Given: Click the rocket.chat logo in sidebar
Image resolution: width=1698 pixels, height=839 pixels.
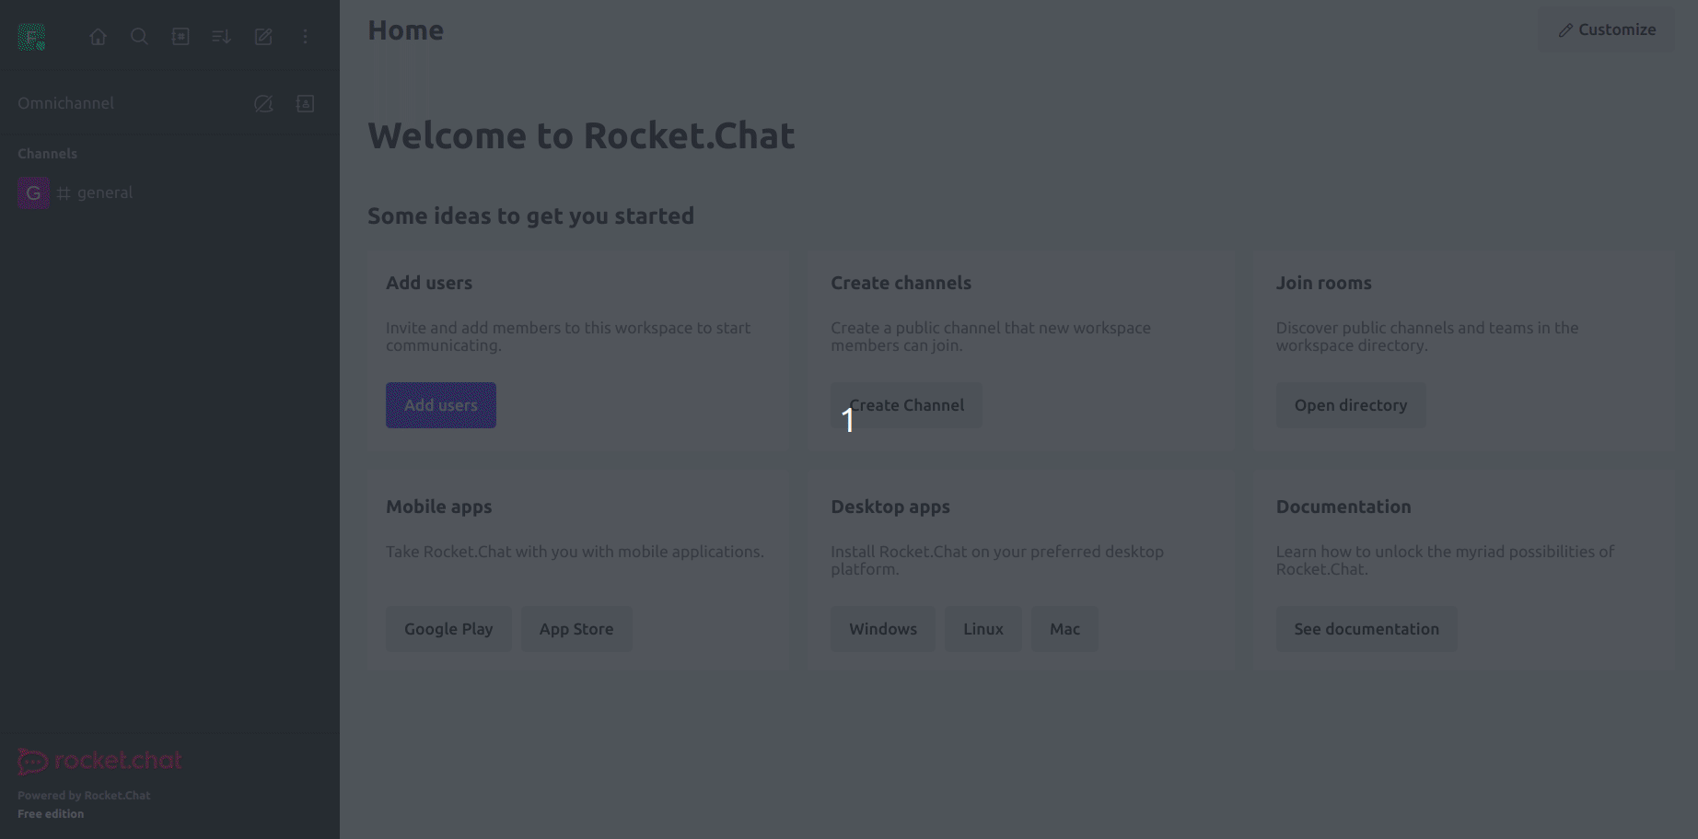Looking at the screenshot, I should (x=99, y=761).
